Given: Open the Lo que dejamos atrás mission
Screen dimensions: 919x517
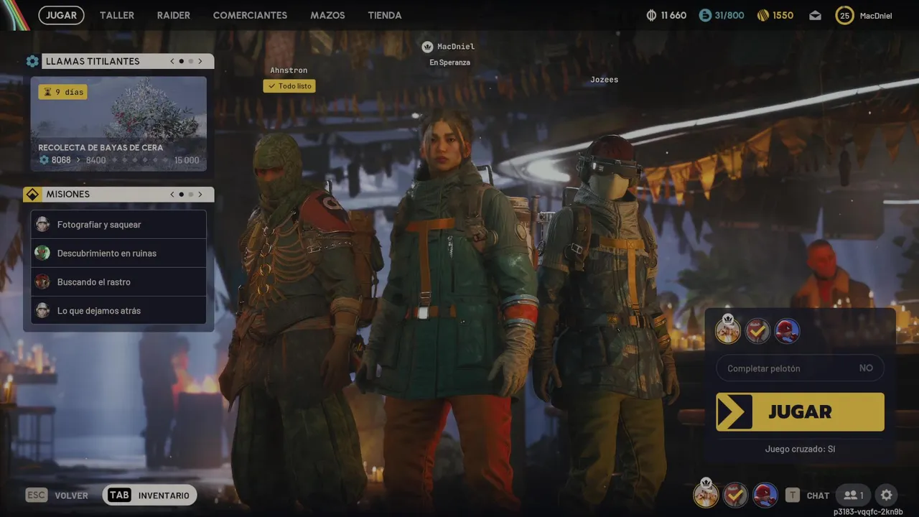Looking at the screenshot, I should tap(118, 311).
